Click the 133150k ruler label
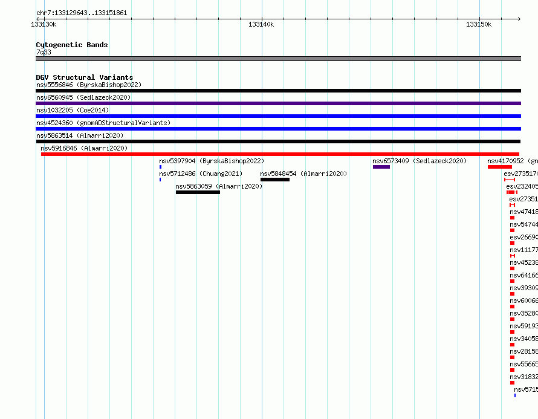This screenshot has height=419, width=538. 479,24
